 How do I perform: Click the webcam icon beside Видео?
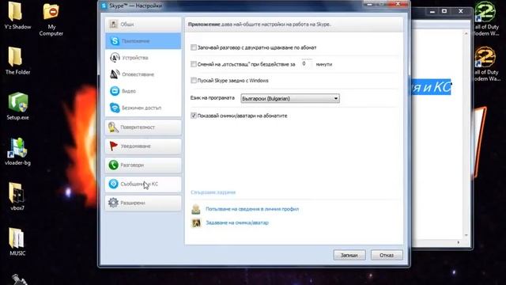pyautogui.click(x=115, y=91)
